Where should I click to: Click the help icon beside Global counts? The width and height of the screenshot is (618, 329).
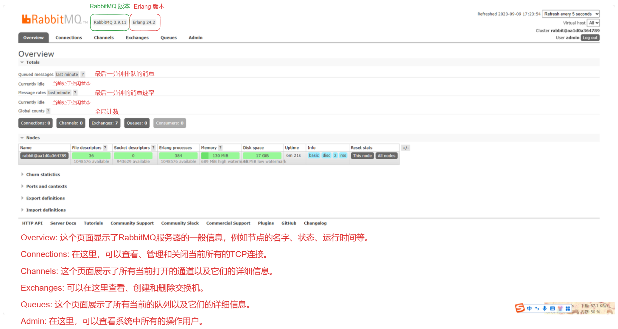[x=48, y=111]
